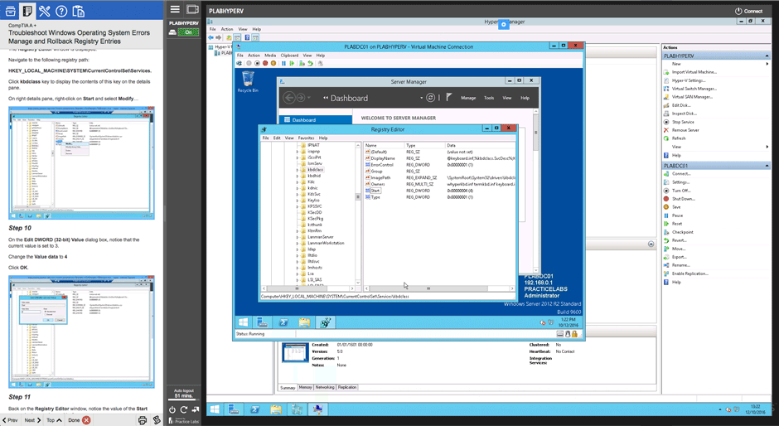
Task: Click Revert icon in VM Connection toolbar
Action: 311,63
